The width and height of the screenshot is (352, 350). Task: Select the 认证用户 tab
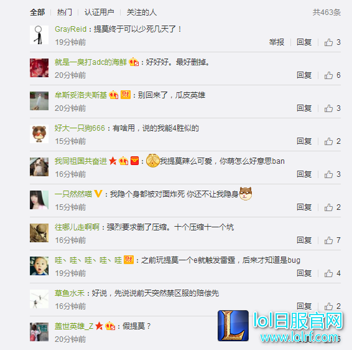coord(100,12)
